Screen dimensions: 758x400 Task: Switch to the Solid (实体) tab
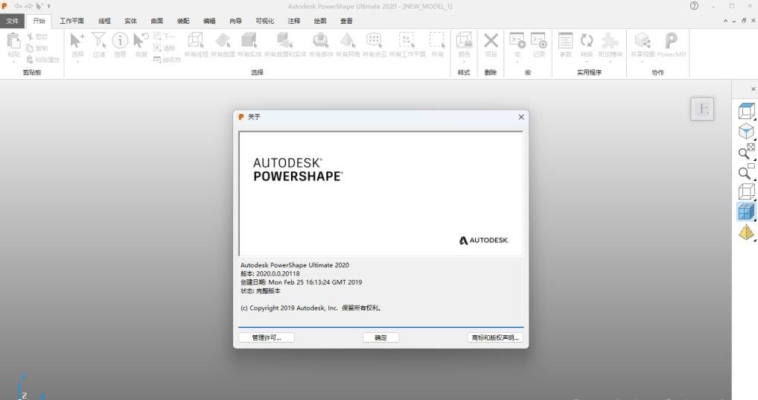pyautogui.click(x=130, y=21)
